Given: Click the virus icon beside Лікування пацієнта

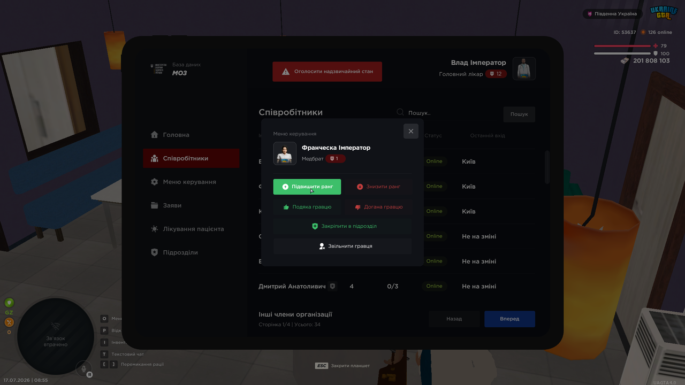Looking at the screenshot, I should [155, 229].
